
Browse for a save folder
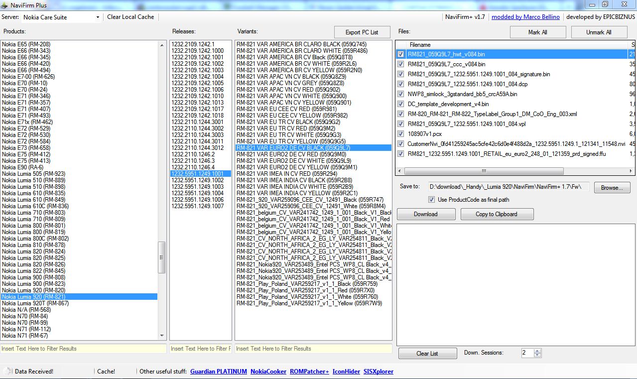(x=612, y=188)
